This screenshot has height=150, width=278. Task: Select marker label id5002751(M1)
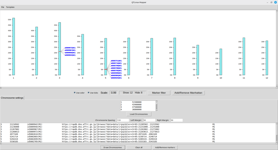116,61
